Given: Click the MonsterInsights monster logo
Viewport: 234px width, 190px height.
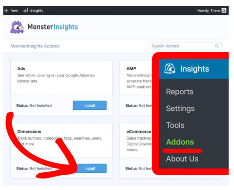Looking at the screenshot, I should coord(17,27).
